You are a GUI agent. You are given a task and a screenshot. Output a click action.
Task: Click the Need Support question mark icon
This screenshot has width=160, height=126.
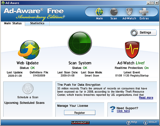(113, 109)
